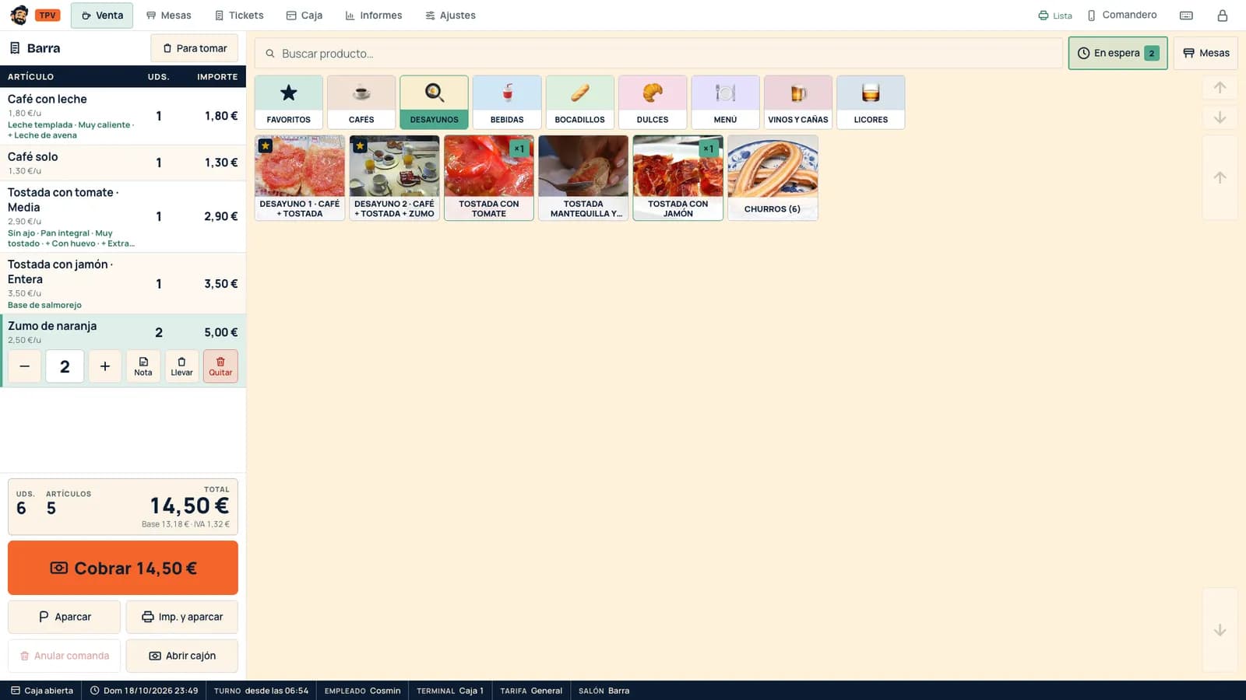Open the En espera pending orders
This screenshot has width=1246, height=700.
1118,53
